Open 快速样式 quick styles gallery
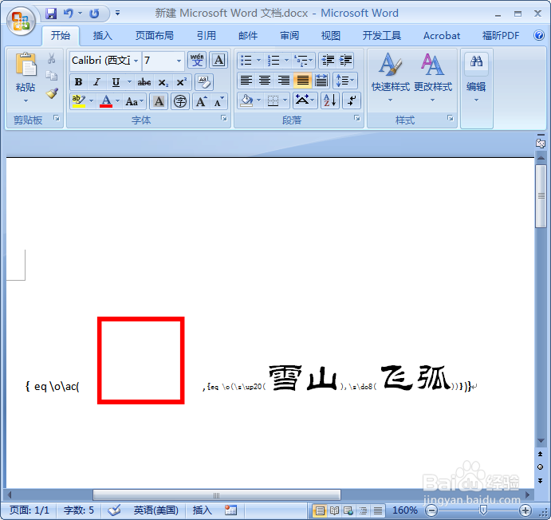 coord(391,77)
